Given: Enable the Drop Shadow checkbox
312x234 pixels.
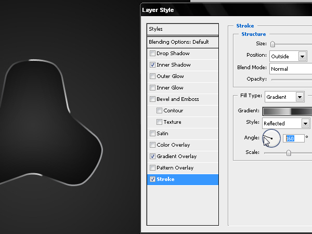Looking at the screenshot, I should (152, 54).
